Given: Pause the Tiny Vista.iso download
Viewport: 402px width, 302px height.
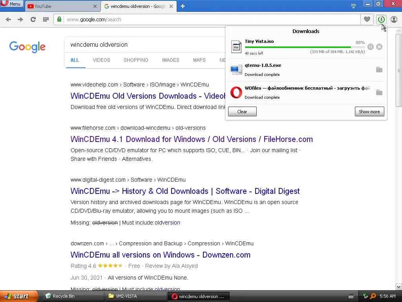Looking at the screenshot, I should tap(371, 47).
